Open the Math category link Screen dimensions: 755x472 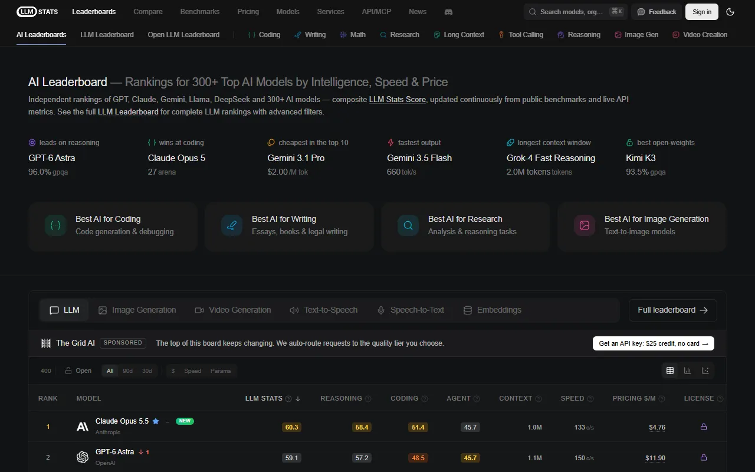[x=353, y=35]
